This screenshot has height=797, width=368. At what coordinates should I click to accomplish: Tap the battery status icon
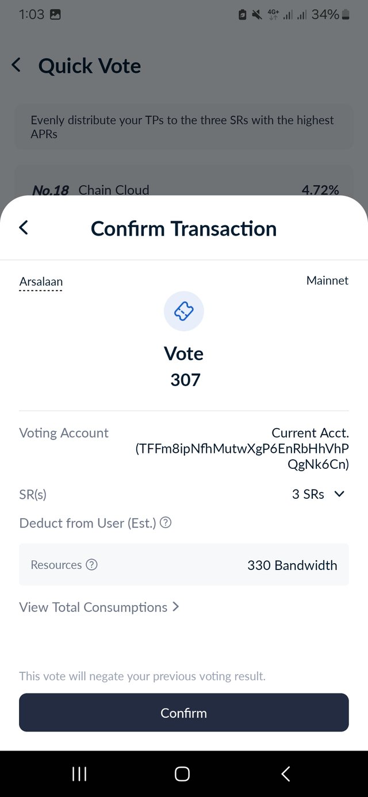(346, 14)
